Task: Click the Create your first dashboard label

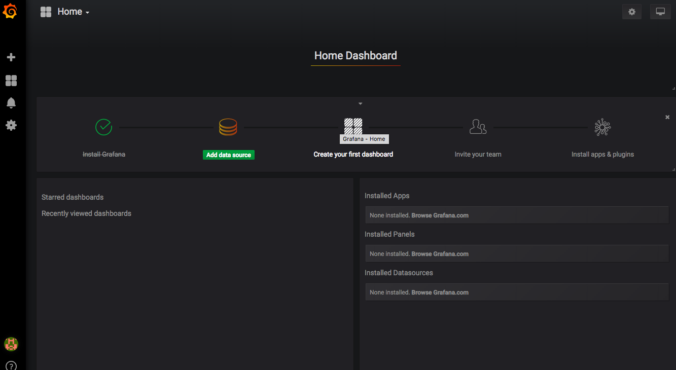Action: [353, 154]
